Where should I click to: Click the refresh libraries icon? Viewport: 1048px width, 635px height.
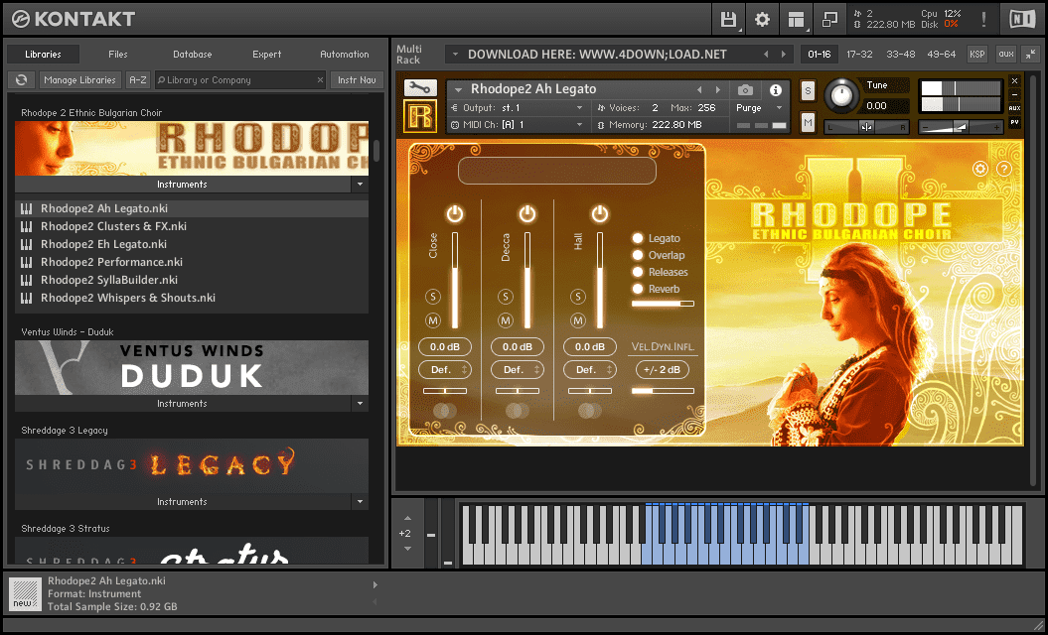22,79
